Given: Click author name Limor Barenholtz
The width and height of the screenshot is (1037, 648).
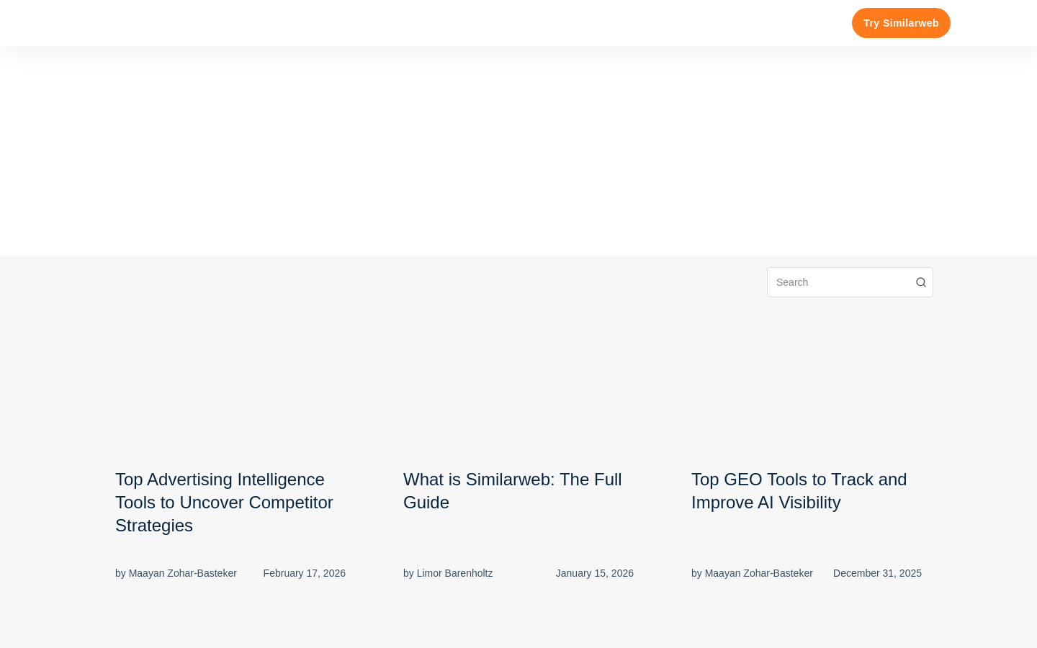Looking at the screenshot, I should coord(454,573).
